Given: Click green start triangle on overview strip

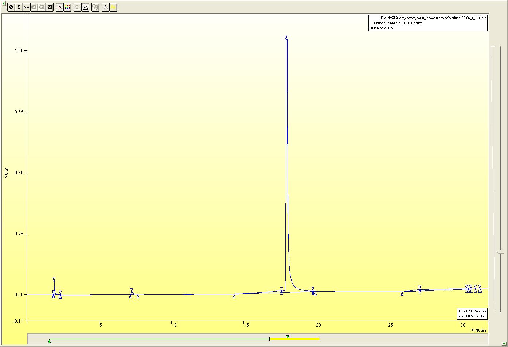Looking at the screenshot, I should pyautogui.click(x=49, y=341).
